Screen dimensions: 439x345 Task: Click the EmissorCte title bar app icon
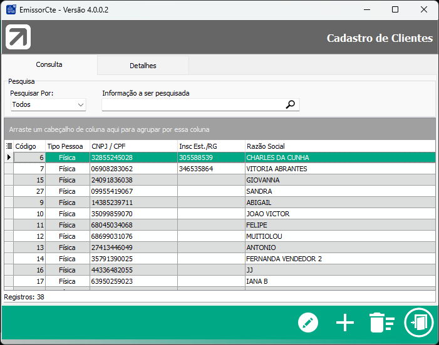click(11, 9)
